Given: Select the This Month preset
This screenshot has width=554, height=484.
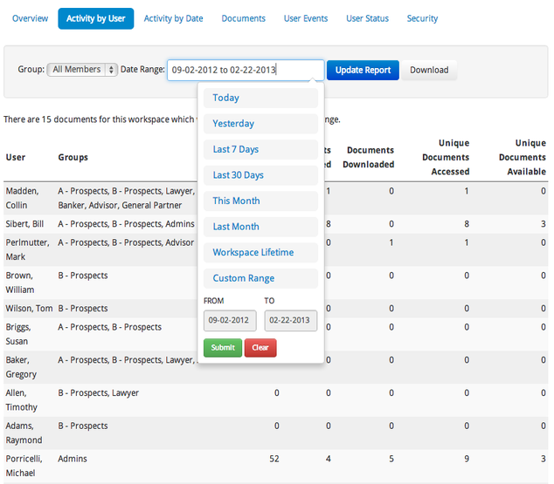Looking at the screenshot, I should pos(260,201).
